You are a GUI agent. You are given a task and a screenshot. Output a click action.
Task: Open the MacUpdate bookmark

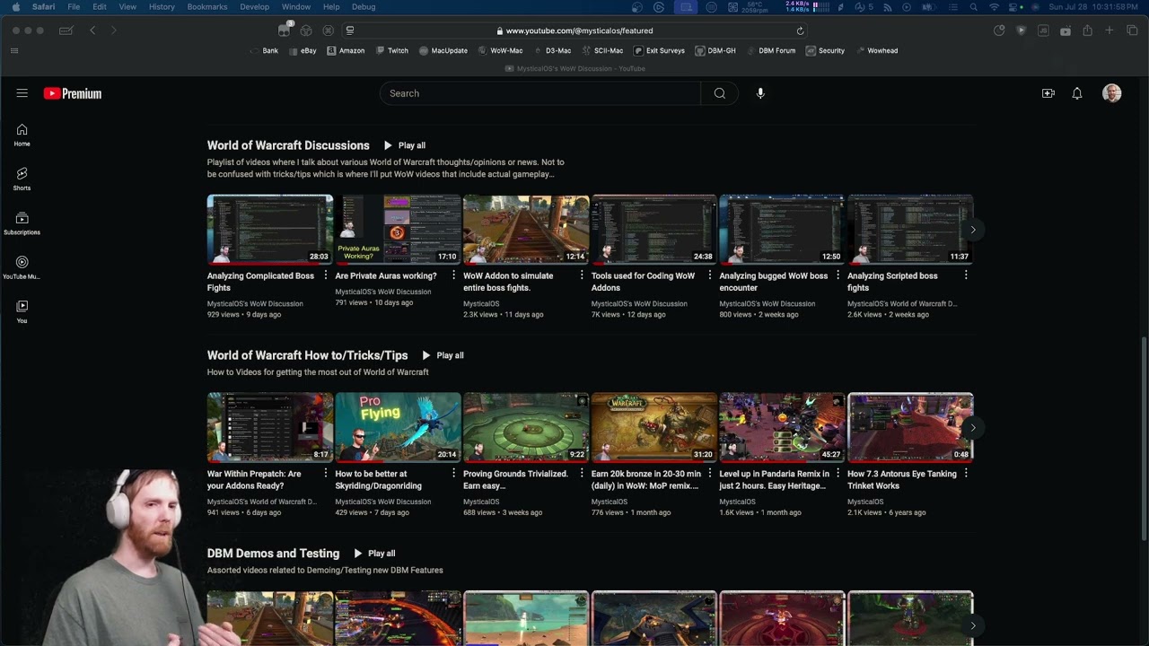pyautogui.click(x=443, y=51)
